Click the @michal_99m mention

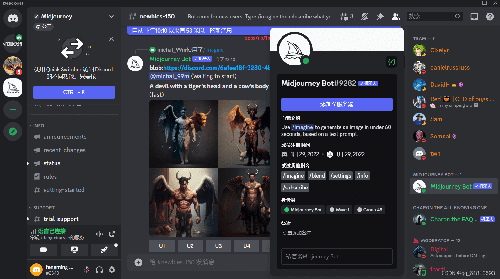point(169,76)
